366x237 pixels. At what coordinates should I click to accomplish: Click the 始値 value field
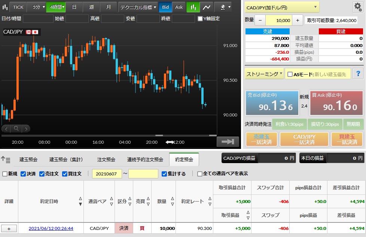tap(77, 19)
